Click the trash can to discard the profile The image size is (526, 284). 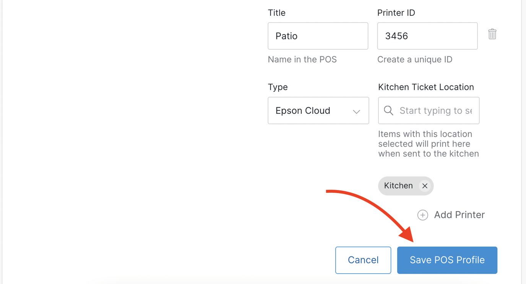tap(492, 34)
